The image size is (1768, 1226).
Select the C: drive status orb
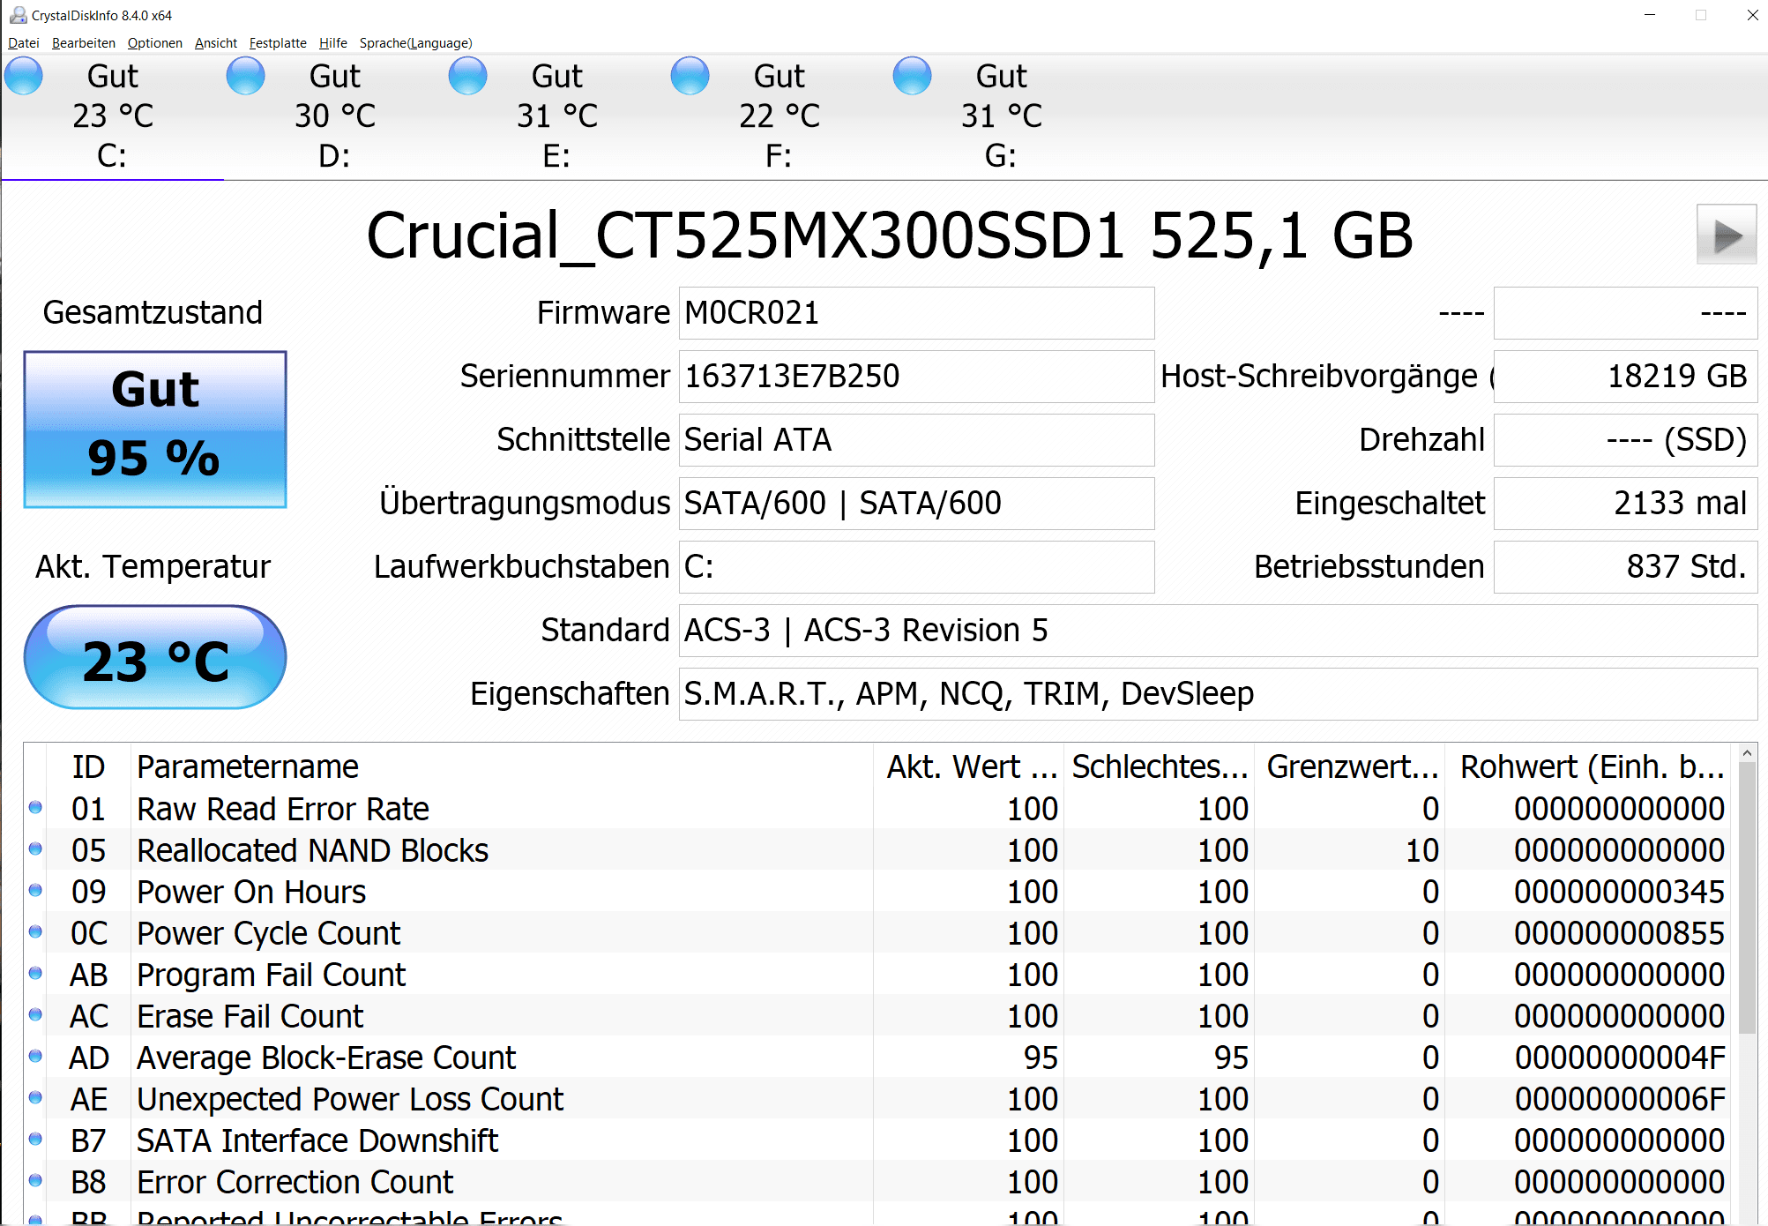(x=24, y=76)
